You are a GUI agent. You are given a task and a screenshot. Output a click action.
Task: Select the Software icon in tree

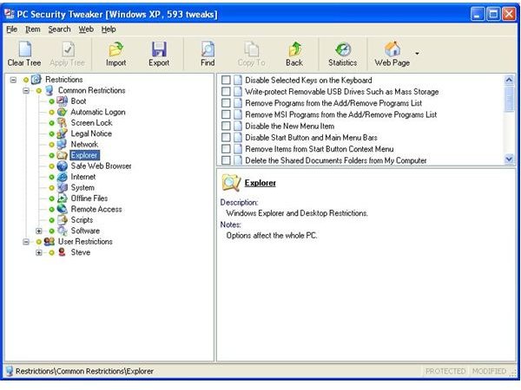(x=63, y=231)
